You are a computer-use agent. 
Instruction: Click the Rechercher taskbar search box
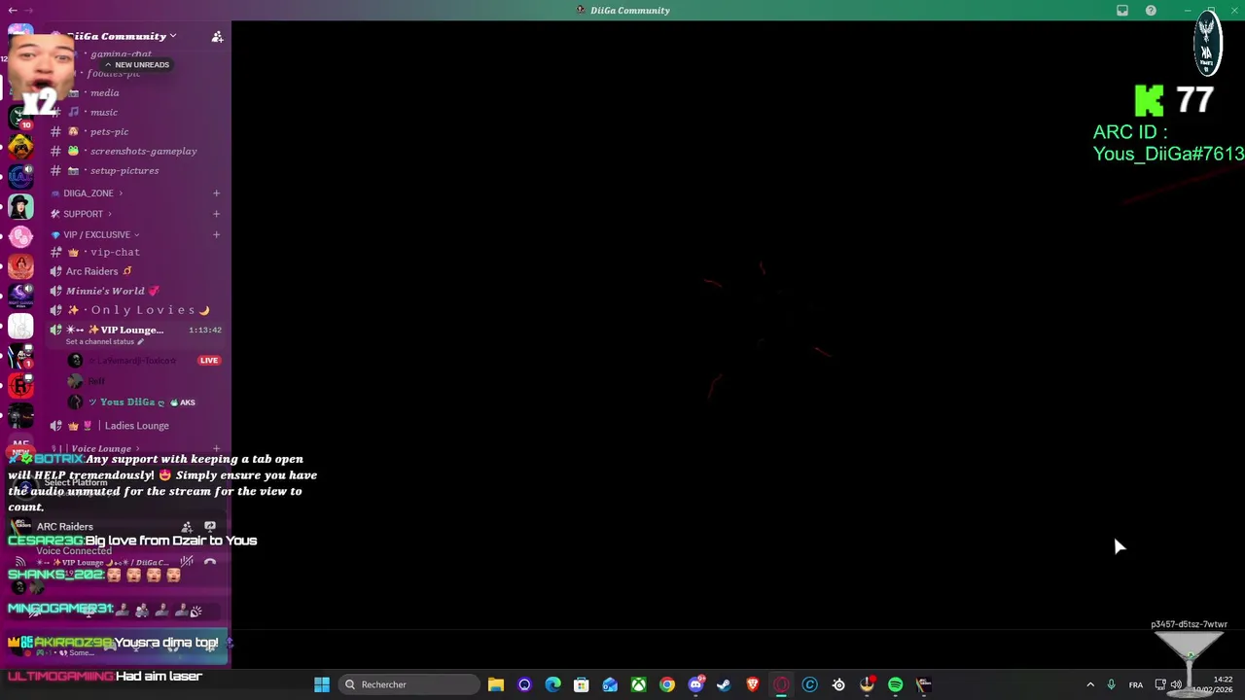408,684
